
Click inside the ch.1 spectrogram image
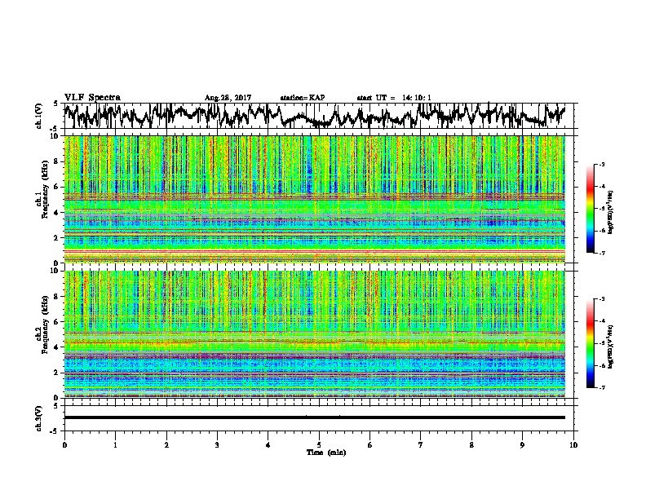pyautogui.click(x=314, y=199)
